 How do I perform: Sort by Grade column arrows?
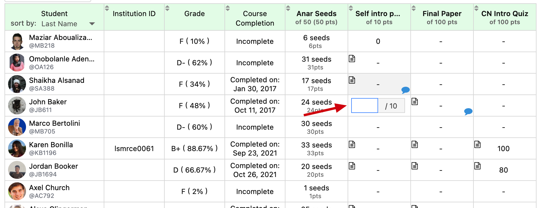tap(167, 8)
